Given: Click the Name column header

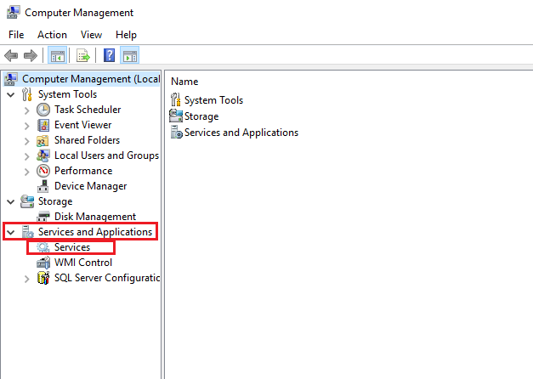Looking at the screenshot, I should pyautogui.click(x=184, y=82).
